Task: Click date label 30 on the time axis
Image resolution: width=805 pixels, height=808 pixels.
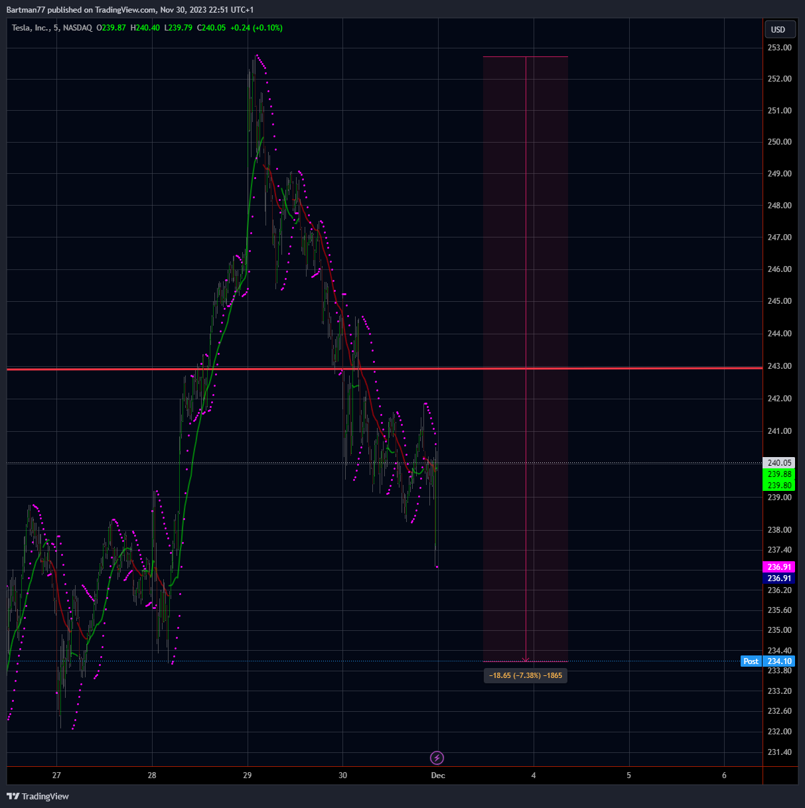Action: tap(343, 775)
